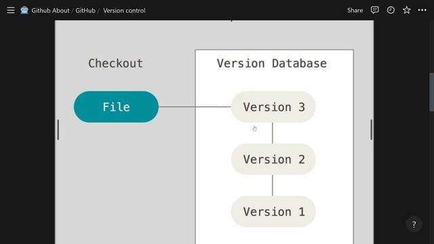Click the Version Database heading
The width and height of the screenshot is (434, 244).
(x=271, y=63)
